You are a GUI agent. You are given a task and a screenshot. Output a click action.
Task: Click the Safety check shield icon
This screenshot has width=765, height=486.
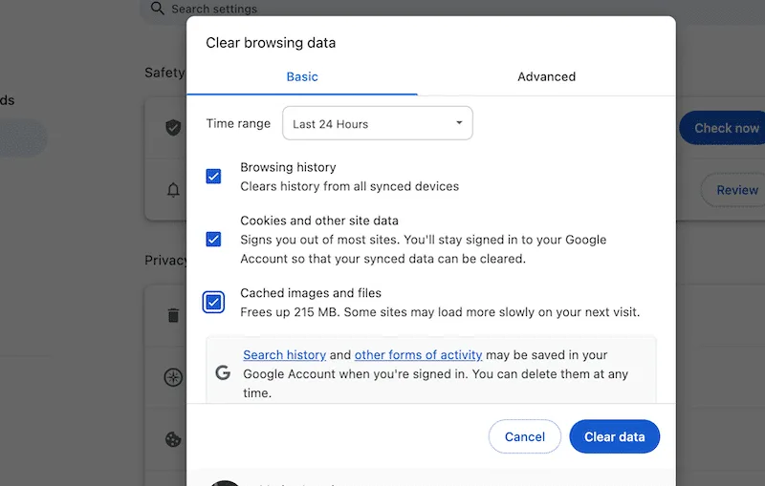pyautogui.click(x=173, y=128)
